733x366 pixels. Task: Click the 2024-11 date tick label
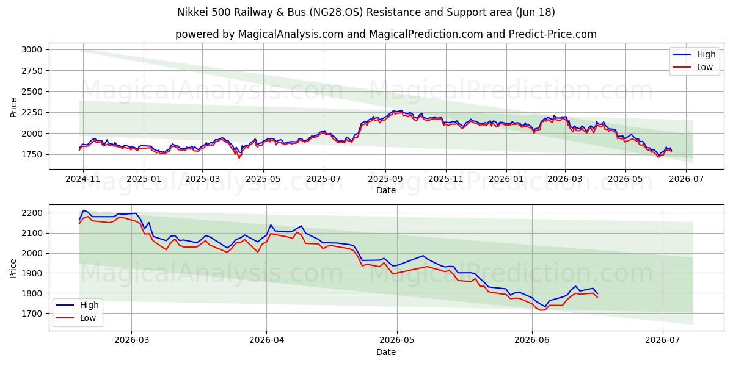tap(82, 179)
